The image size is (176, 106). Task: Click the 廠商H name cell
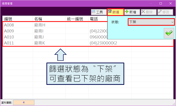click(x=40, y=25)
